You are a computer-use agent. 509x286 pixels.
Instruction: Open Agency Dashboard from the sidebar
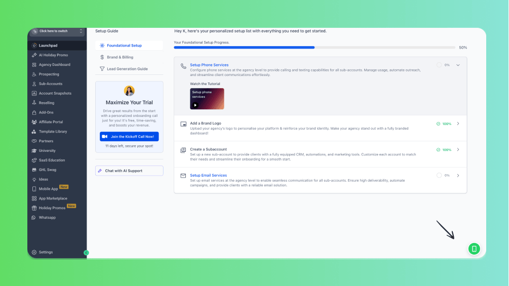point(54,65)
